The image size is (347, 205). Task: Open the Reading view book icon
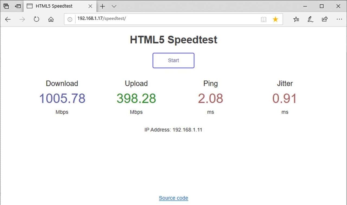pyautogui.click(x=264, y=19)
